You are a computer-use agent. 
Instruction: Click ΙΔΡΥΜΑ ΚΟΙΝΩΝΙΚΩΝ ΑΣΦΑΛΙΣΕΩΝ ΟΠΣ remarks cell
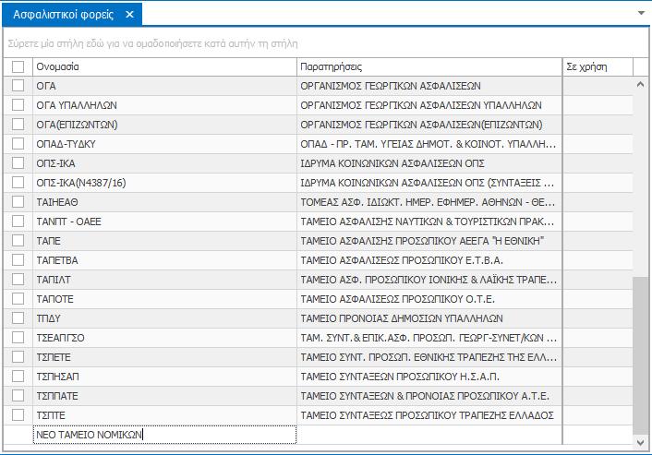[x=429, y=163]
